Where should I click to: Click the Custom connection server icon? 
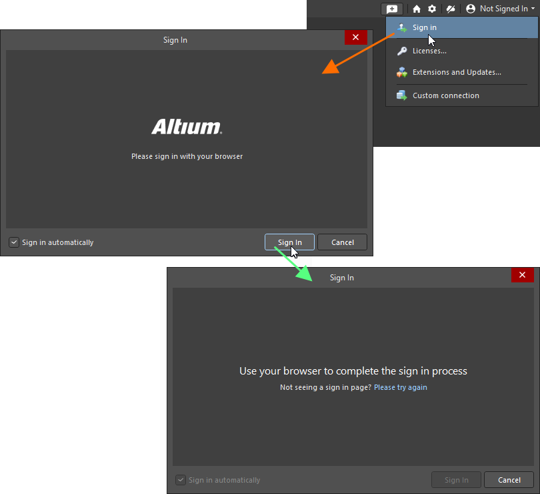pos(401,95)
